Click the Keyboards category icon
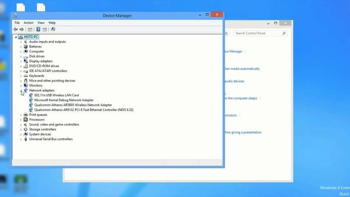The height and width of the screenshot is (197, 350). (x=26, y=76)
